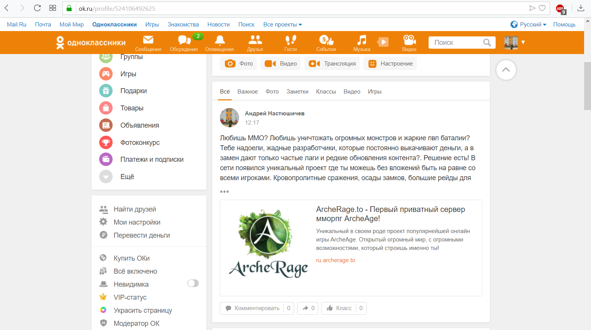The image size is (591, 330).
Task: Open the Друзья friends icon
Action: pyautogui.click(x=255, y=40)
